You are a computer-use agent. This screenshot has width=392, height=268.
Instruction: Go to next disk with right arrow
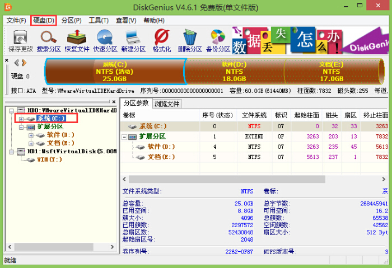[24, 62]
